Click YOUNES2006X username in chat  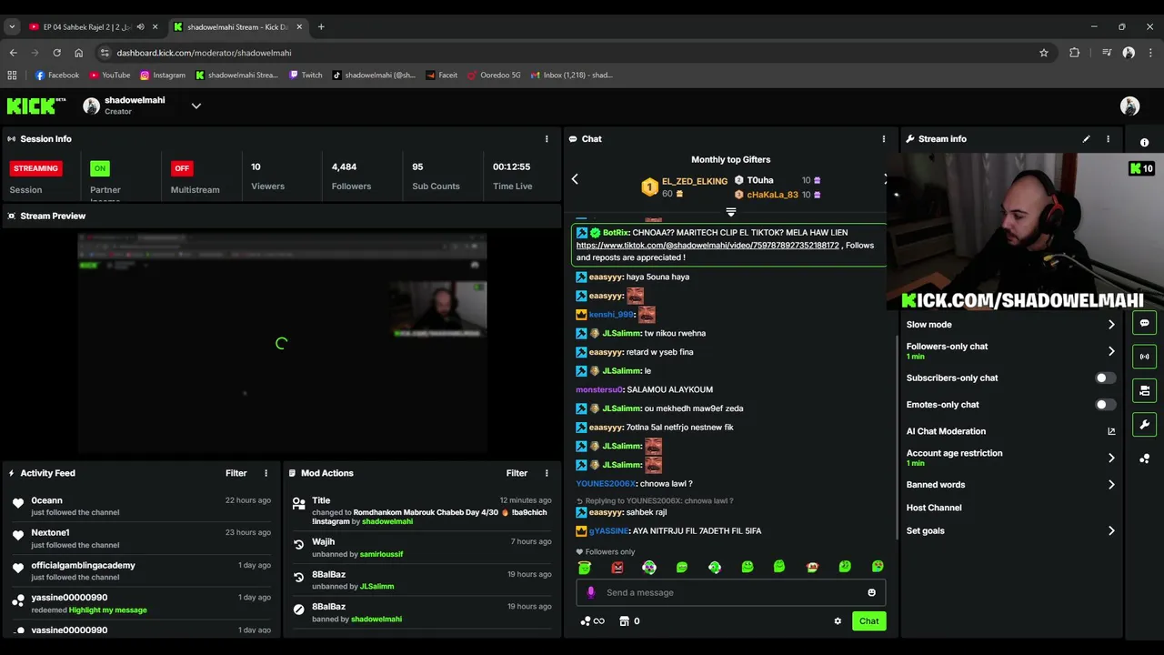(x=606, y=484)
